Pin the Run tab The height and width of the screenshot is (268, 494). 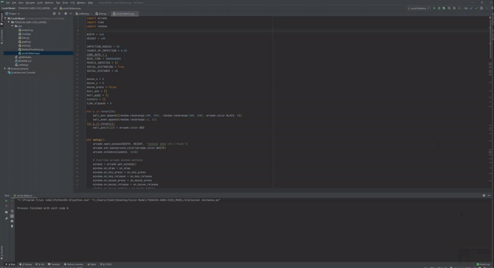coord(6,218)
